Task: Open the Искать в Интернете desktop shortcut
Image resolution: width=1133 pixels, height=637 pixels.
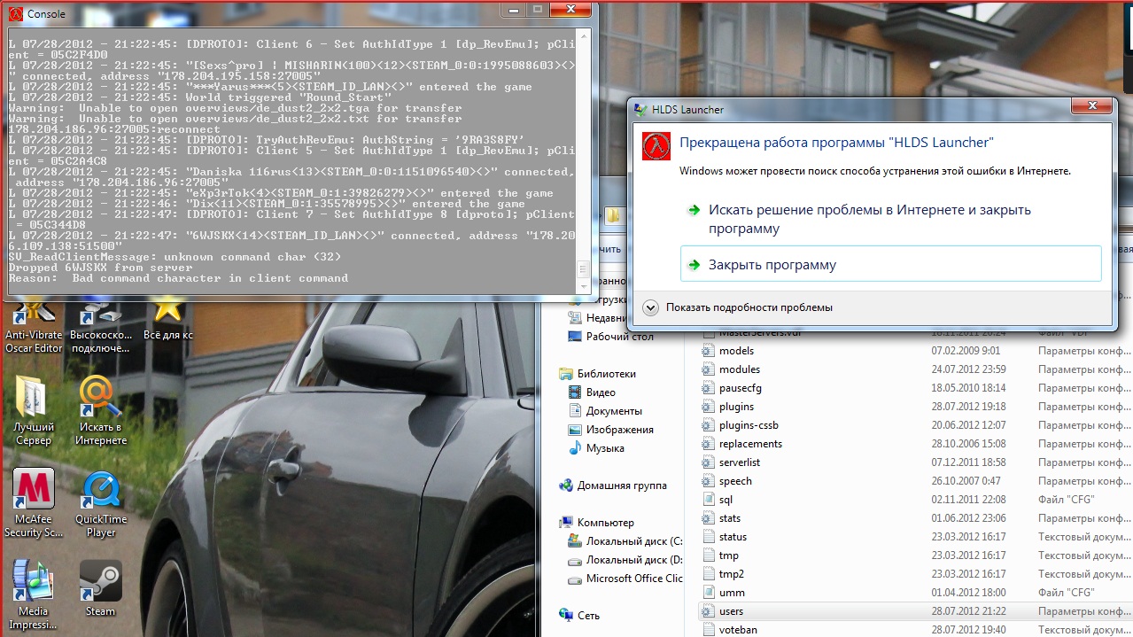Action: coord(101,410)
